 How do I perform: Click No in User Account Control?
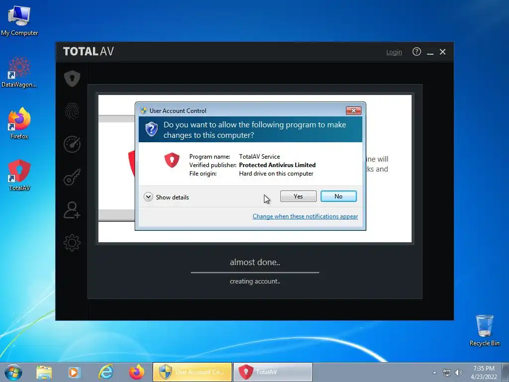[339, 196]
